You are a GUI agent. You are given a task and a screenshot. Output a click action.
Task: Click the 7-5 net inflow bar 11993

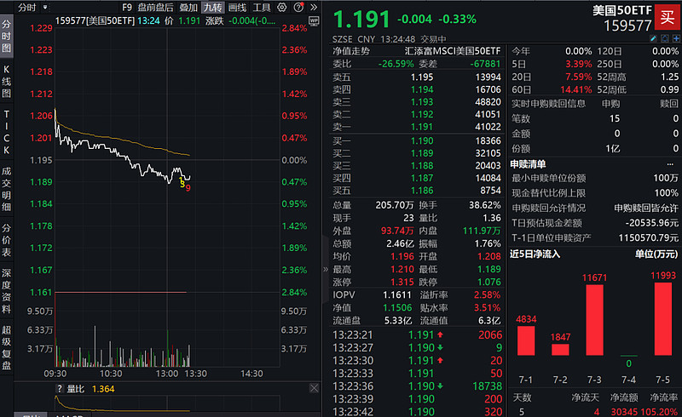(663, 319)
